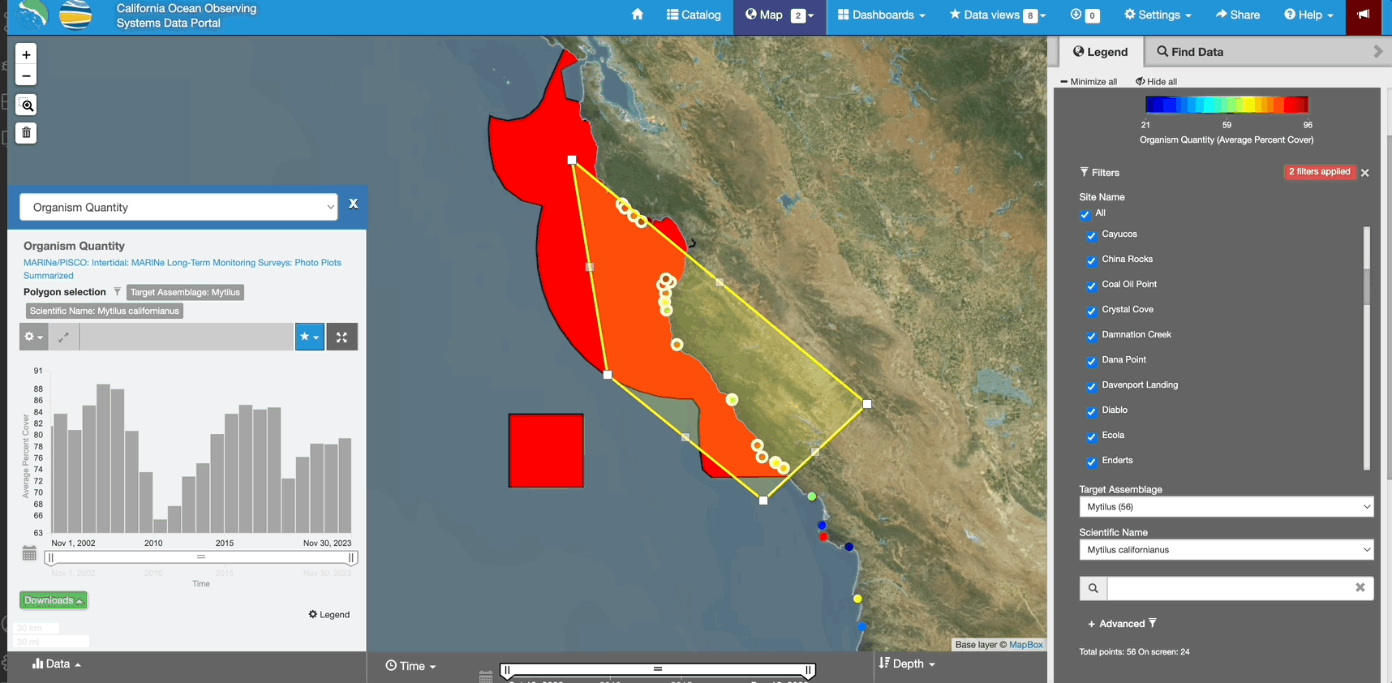Open the Help menu
Viewport: 1392px width, 683px height.
point(1308,15)
